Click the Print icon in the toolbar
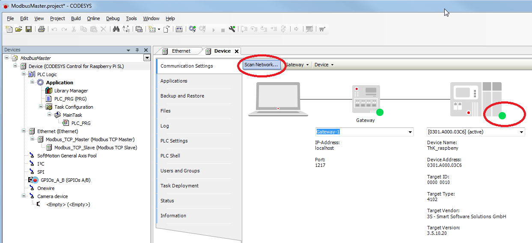Screen dimensions: 532x243 click(x=42, y=29)
